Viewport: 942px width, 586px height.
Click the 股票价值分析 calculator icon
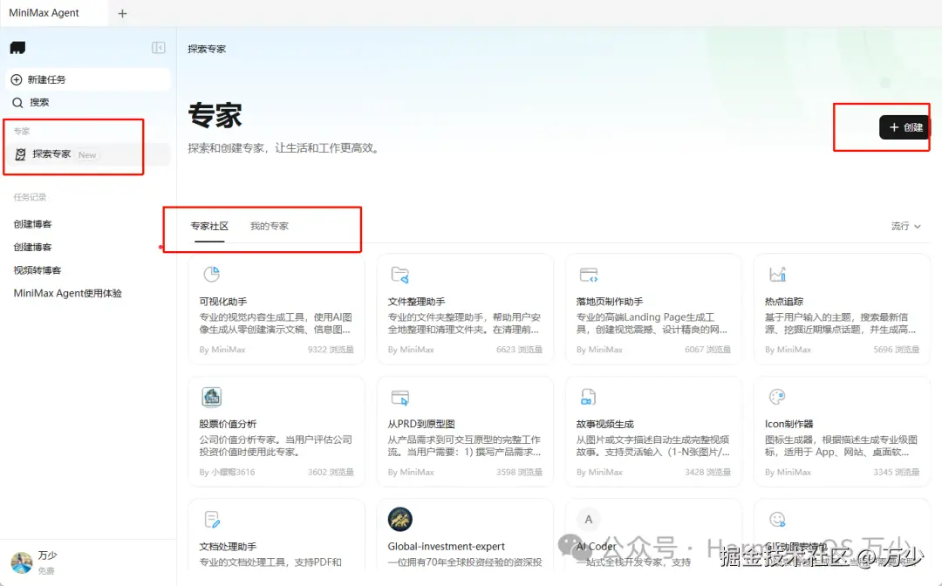210,396
